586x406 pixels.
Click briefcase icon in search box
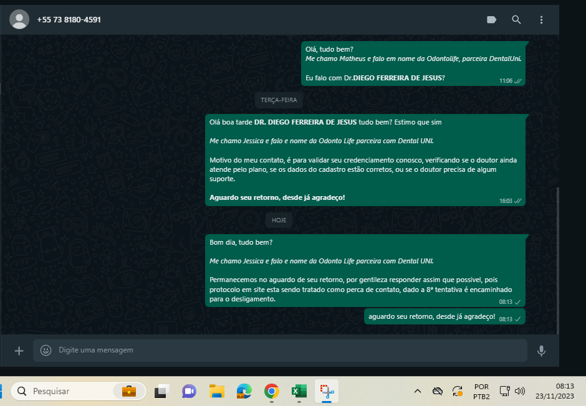(x=129, y=391)
